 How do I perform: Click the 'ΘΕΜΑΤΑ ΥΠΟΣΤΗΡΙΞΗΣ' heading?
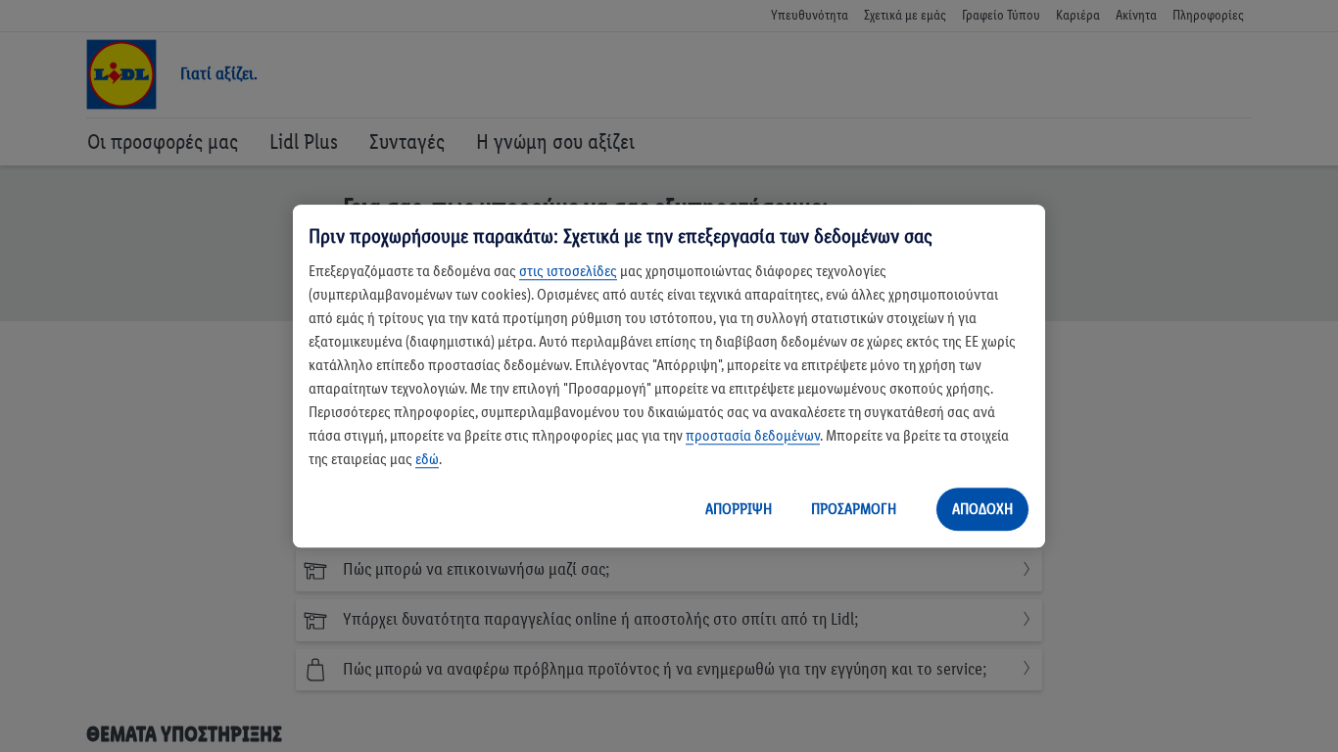pos(184,734)
